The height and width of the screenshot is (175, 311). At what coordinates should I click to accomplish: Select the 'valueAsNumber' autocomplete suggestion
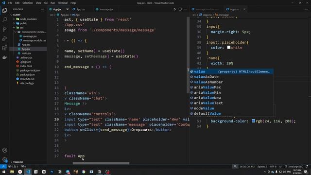[231, 82]
